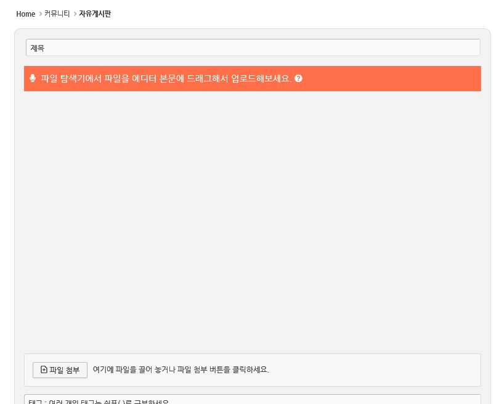This screenshot has width=502, height=404.
Task: Go to 커뮤니티 breadcrumb
Action: tap(57, 14)
